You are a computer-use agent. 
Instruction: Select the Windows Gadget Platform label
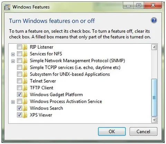pos(56,95)
